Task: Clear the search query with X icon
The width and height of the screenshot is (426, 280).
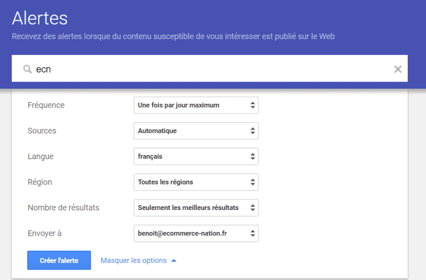Action: pyautogui.click(x=398, y=69)
